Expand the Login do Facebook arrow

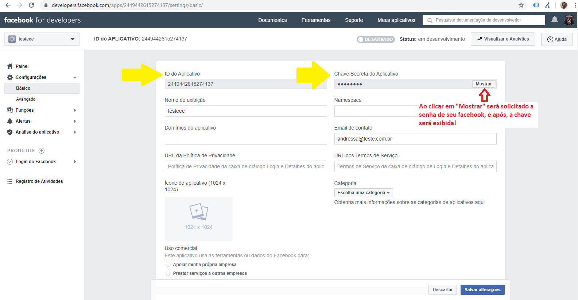75,162
